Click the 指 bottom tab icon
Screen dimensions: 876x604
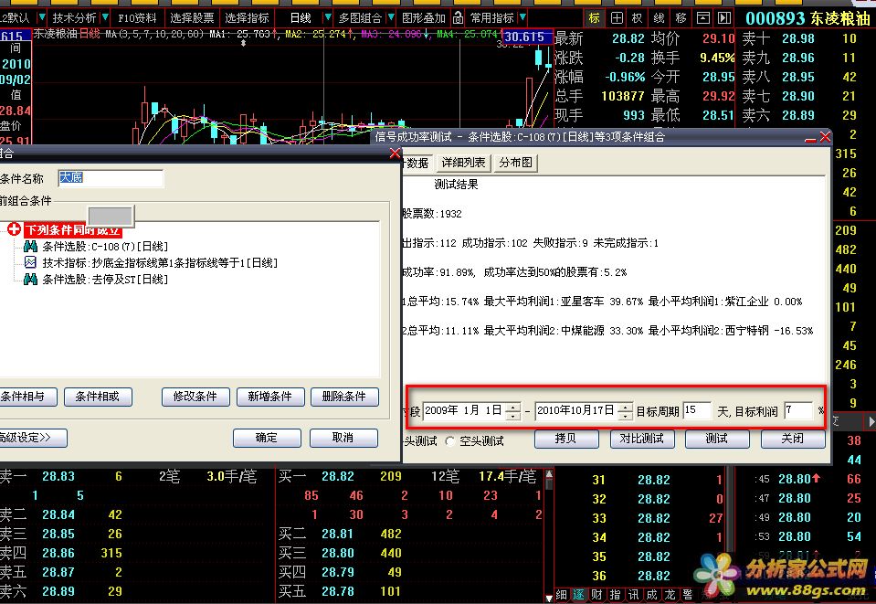tap(615, 595)
